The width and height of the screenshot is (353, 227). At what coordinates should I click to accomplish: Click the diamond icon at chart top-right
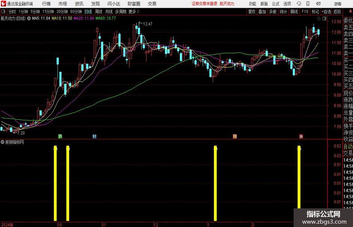pyautogui.click(x=319, y=19)
